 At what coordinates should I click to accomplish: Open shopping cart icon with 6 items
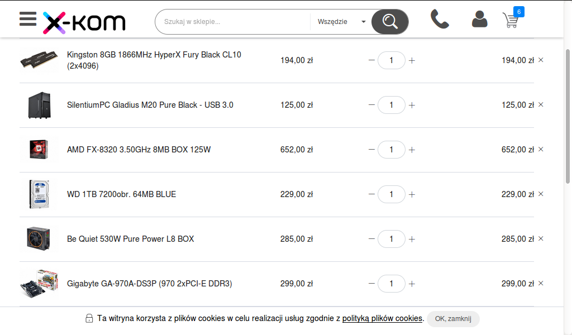click(513, 17)
